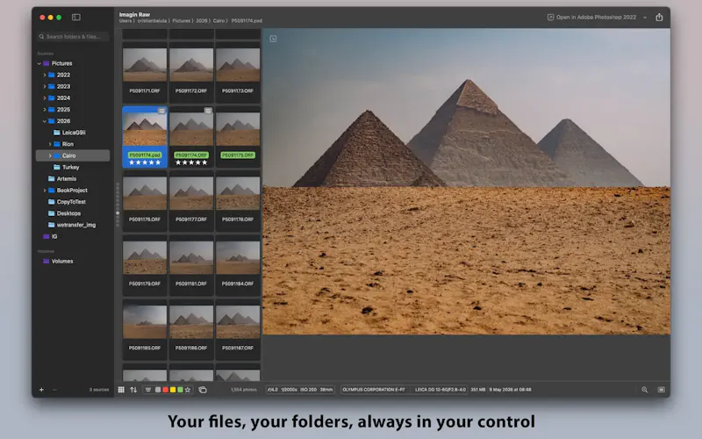Select the CopyToTest folder
Viewport: 702px width, 439px height.
point(73,202)
